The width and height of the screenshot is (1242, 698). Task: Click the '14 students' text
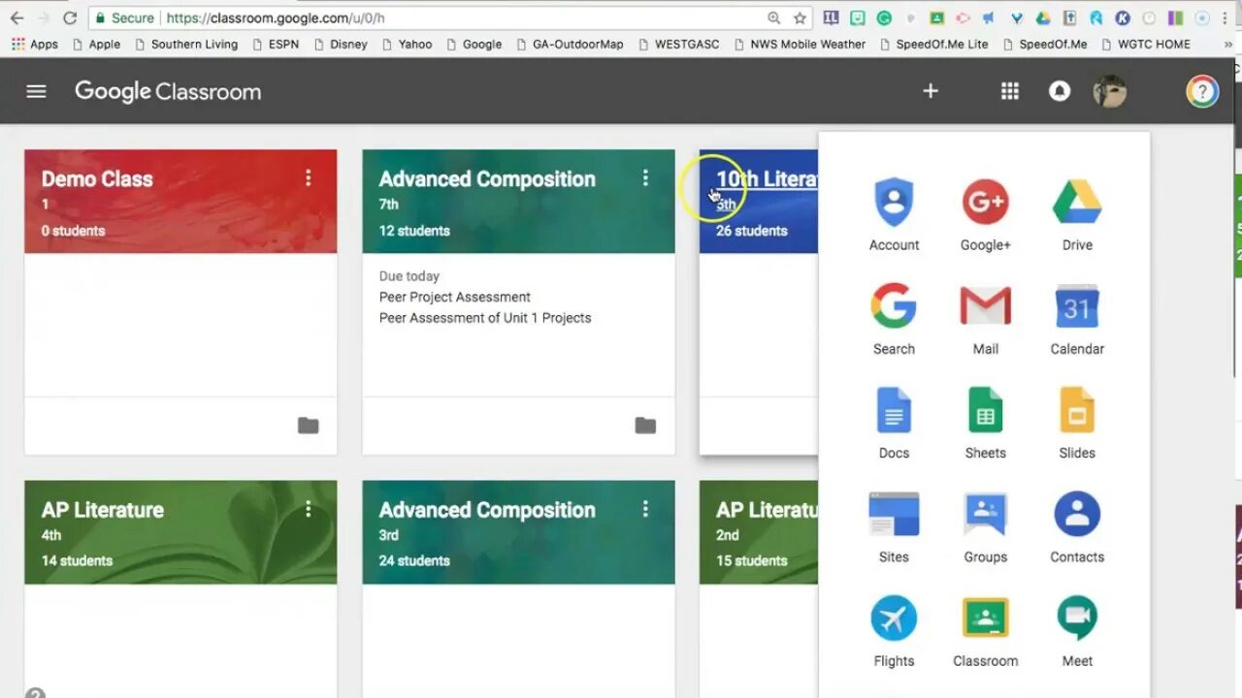click(x=77, y=560)
